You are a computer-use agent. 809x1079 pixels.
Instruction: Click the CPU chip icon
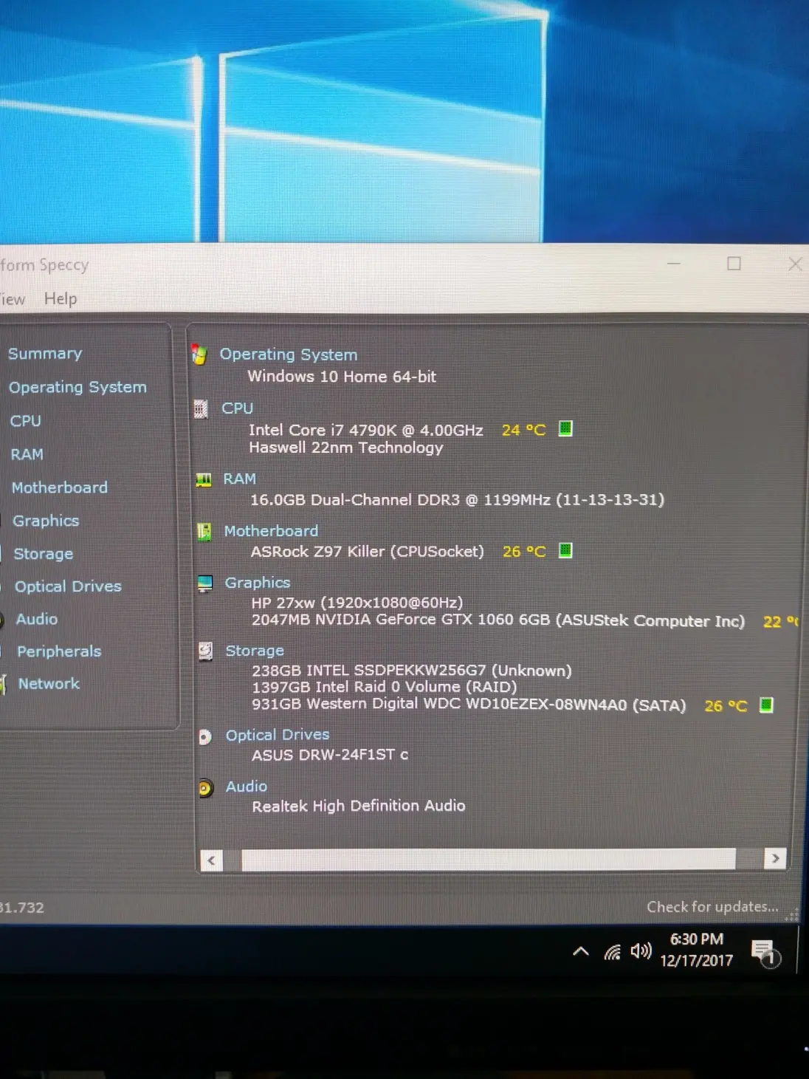[201, 408]
